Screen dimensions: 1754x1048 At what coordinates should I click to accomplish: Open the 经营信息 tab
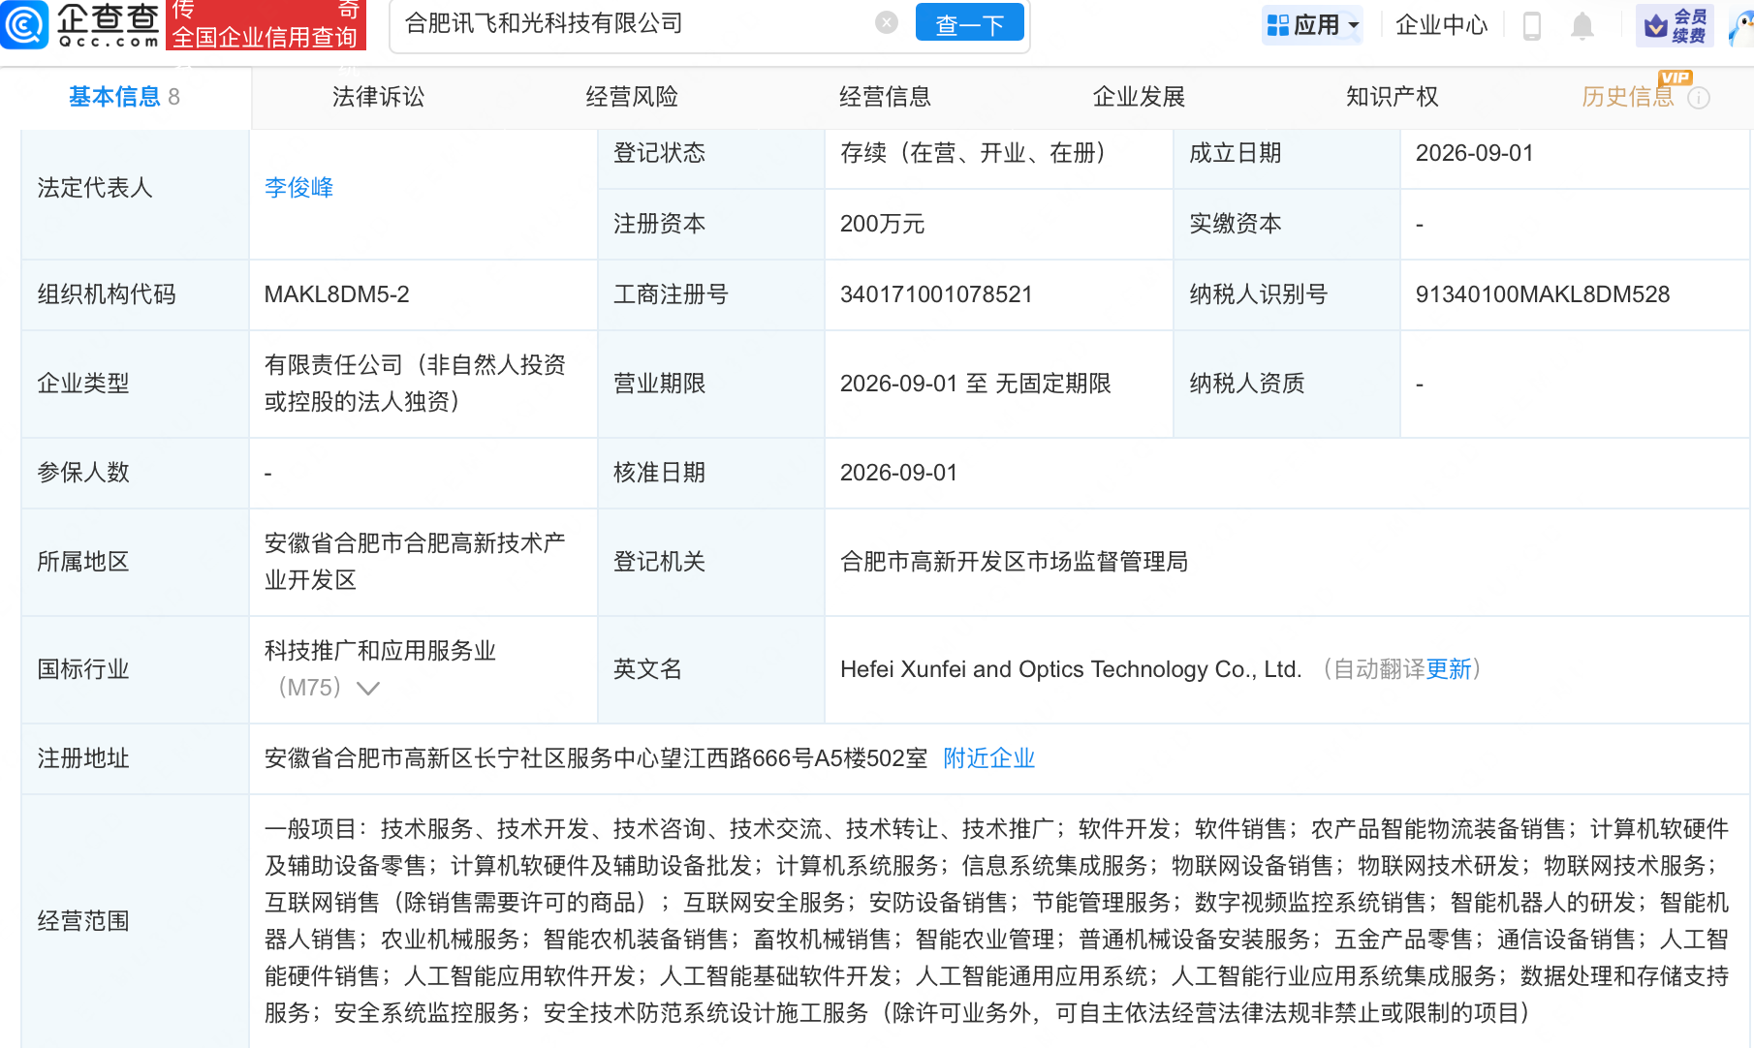[885, 97]
